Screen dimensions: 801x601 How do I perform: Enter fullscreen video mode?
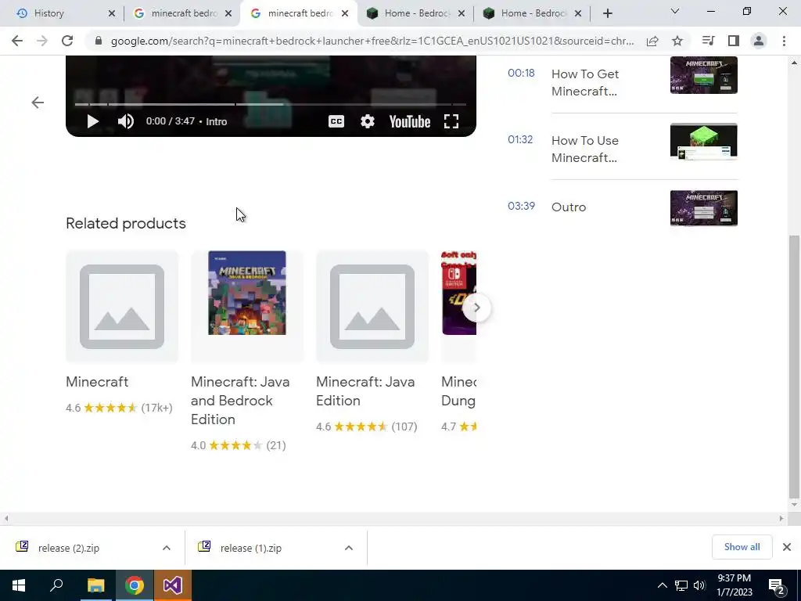click(451, 121)
